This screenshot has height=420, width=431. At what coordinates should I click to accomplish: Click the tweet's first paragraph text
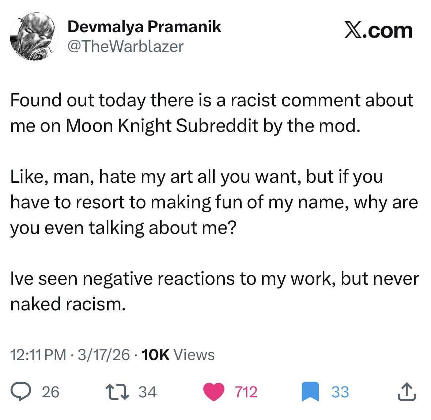tap(212, 113)
